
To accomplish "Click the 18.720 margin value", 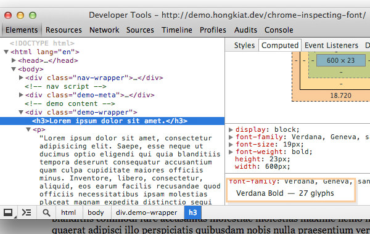I will point(341,95).
